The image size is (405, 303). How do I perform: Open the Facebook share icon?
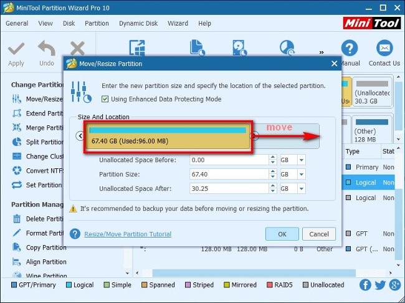click(x=366, y=285)
